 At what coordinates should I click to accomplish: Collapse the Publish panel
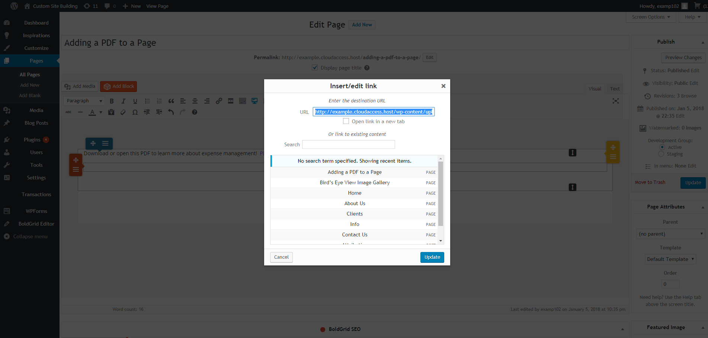[703, 42]
